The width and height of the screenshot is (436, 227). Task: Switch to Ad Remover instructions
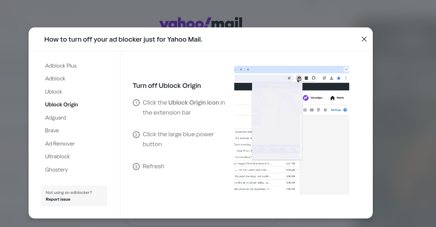point(60,144)
